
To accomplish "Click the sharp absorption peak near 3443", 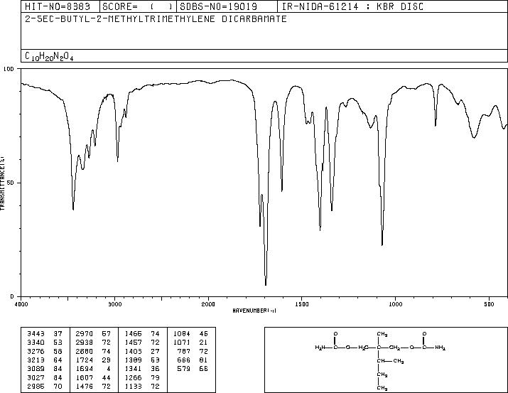I will [73, 209].
